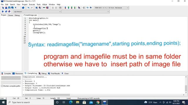
Task: Click the Close file X toolbar icon
Action: click(x=16, y=8)
